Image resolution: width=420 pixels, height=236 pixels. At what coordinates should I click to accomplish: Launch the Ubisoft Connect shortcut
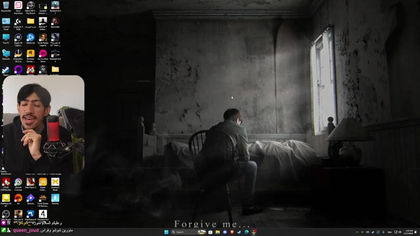pos(18,185)
